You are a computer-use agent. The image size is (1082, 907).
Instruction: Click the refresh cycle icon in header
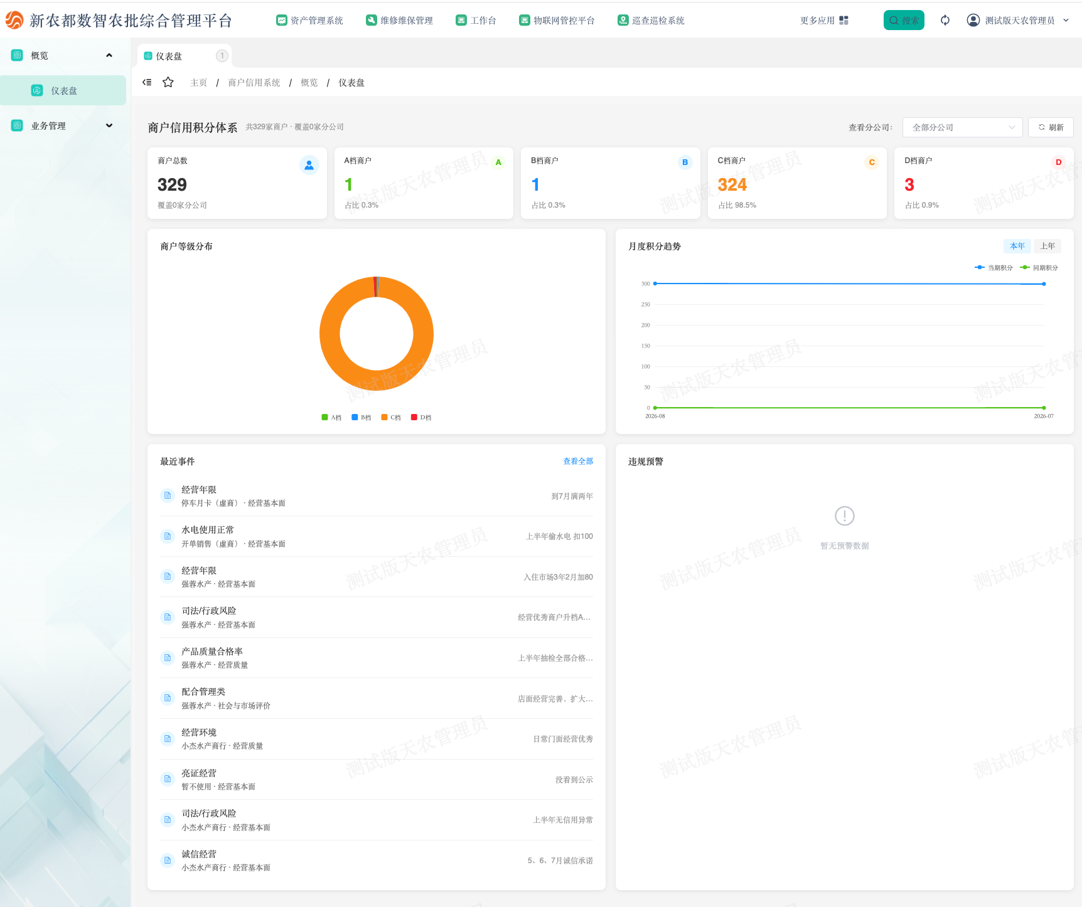coord(945,20)
